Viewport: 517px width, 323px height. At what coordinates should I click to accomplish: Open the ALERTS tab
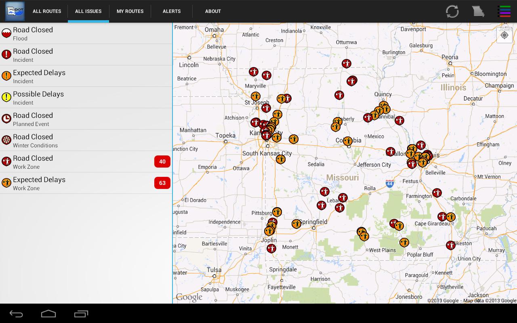click(x=171, y=11)
